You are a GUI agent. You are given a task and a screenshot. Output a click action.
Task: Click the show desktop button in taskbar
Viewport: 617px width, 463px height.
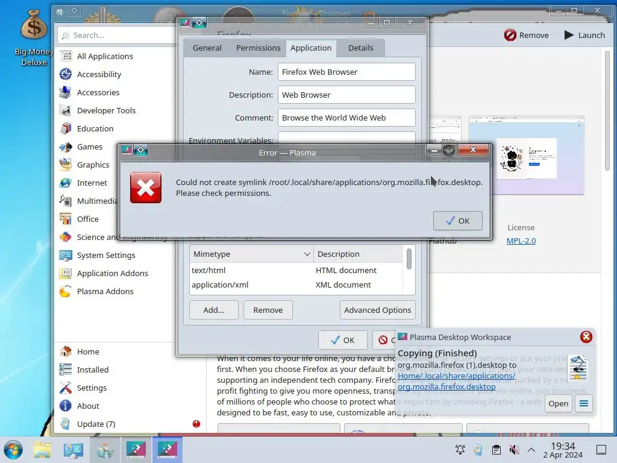(x=601, y=450)
